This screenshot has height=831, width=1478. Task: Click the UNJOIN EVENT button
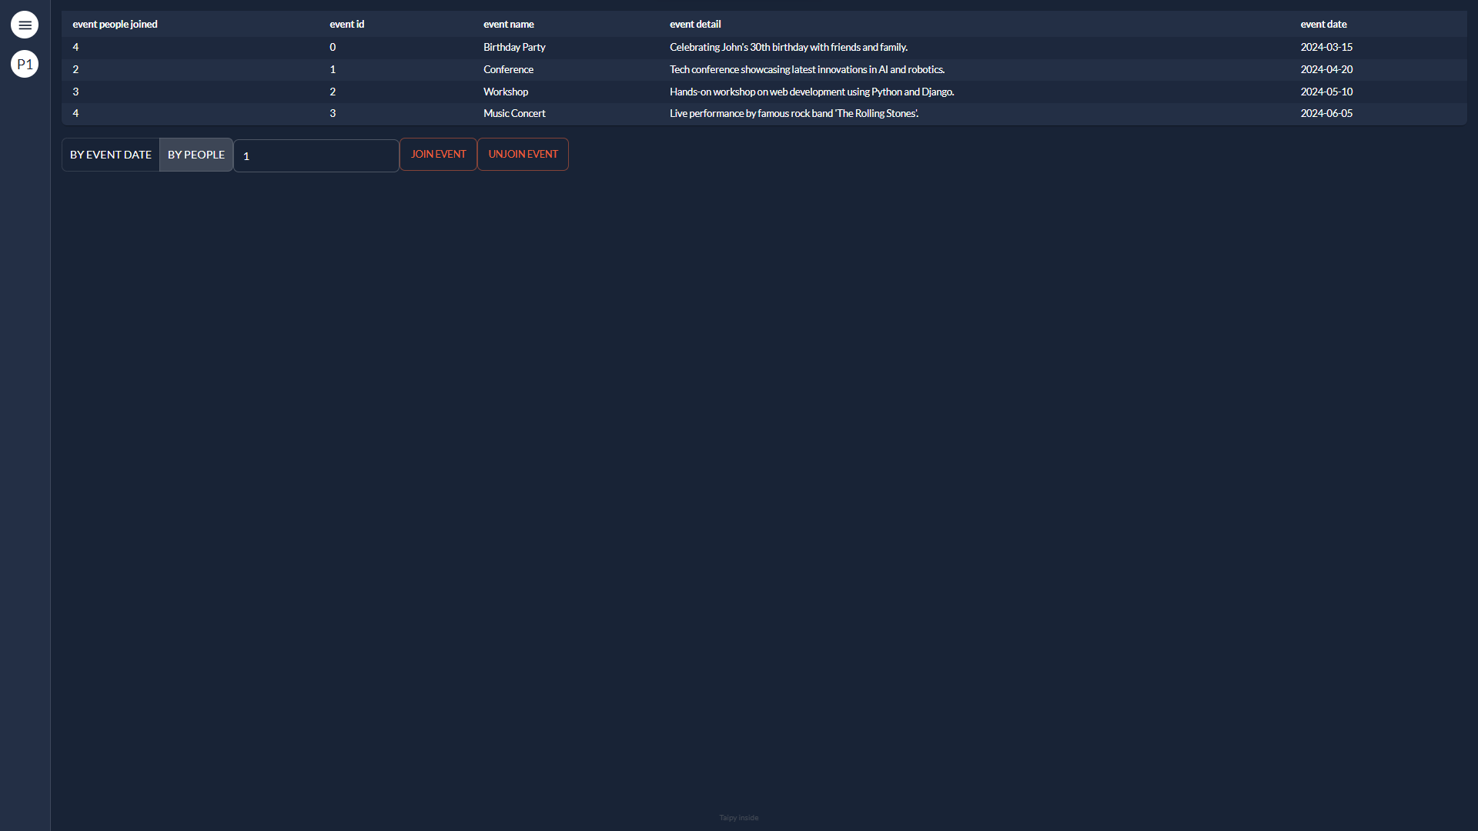pyautogui.click(x=523, y=154)
